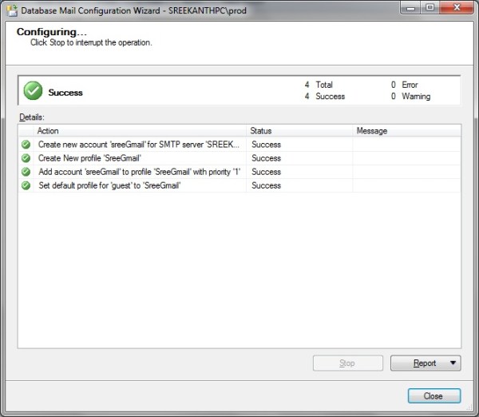
Task: Maximize the wizard window
Action: 430,8
